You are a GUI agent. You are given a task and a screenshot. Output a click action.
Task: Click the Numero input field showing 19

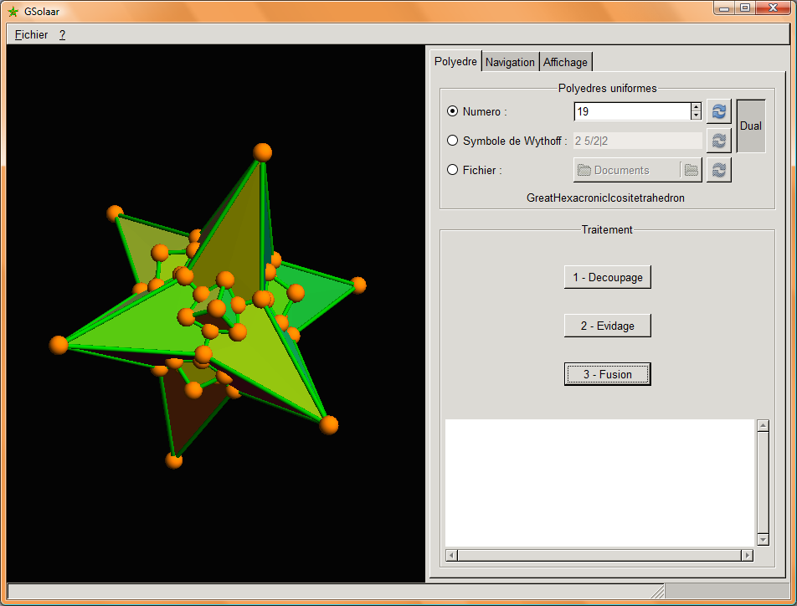coord(631,111)
